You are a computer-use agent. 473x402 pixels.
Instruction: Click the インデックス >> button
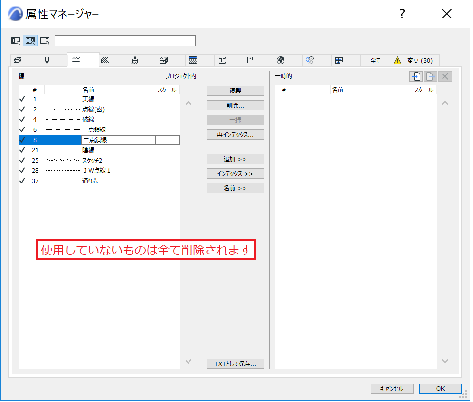point(235,174)
